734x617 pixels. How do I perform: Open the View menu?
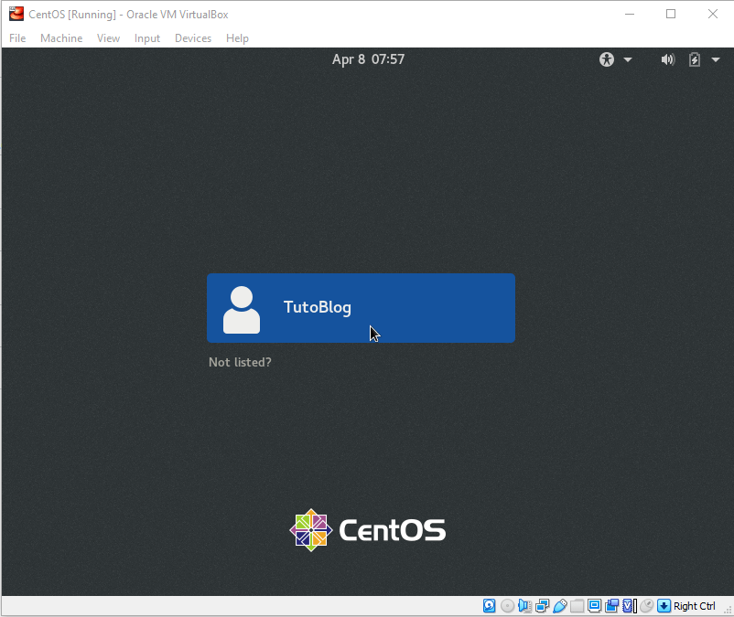coord(108,38)
